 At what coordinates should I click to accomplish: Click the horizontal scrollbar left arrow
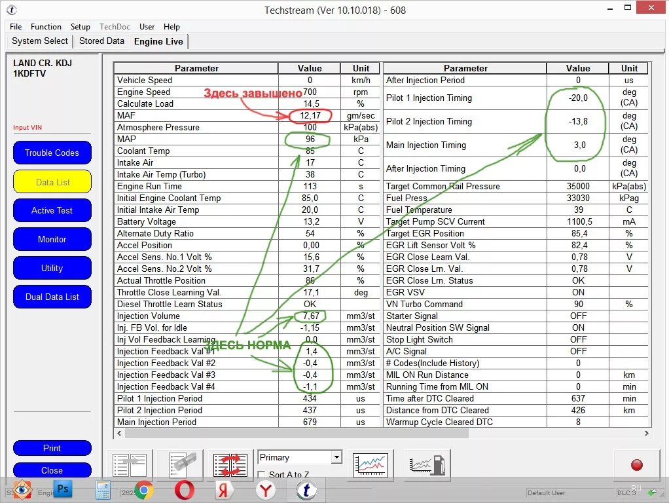point(119,433)
